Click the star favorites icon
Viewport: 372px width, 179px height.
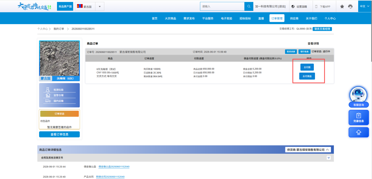342,6
